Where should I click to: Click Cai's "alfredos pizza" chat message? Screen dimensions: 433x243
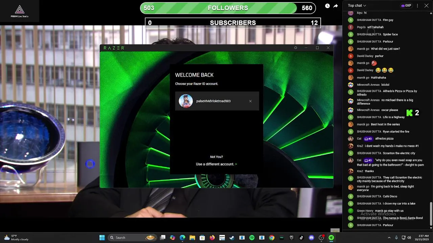click(384, 139)
